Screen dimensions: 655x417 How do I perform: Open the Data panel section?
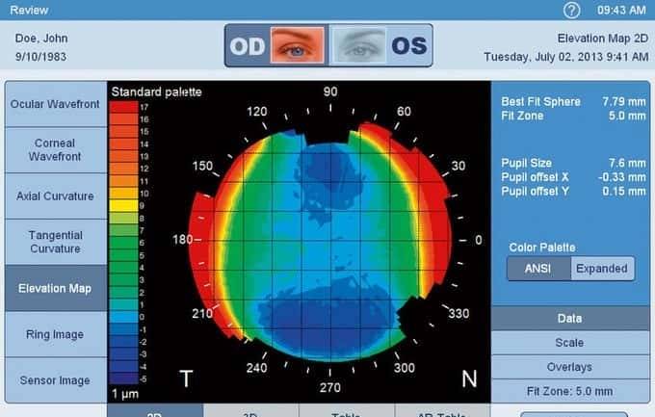[570, 319]
